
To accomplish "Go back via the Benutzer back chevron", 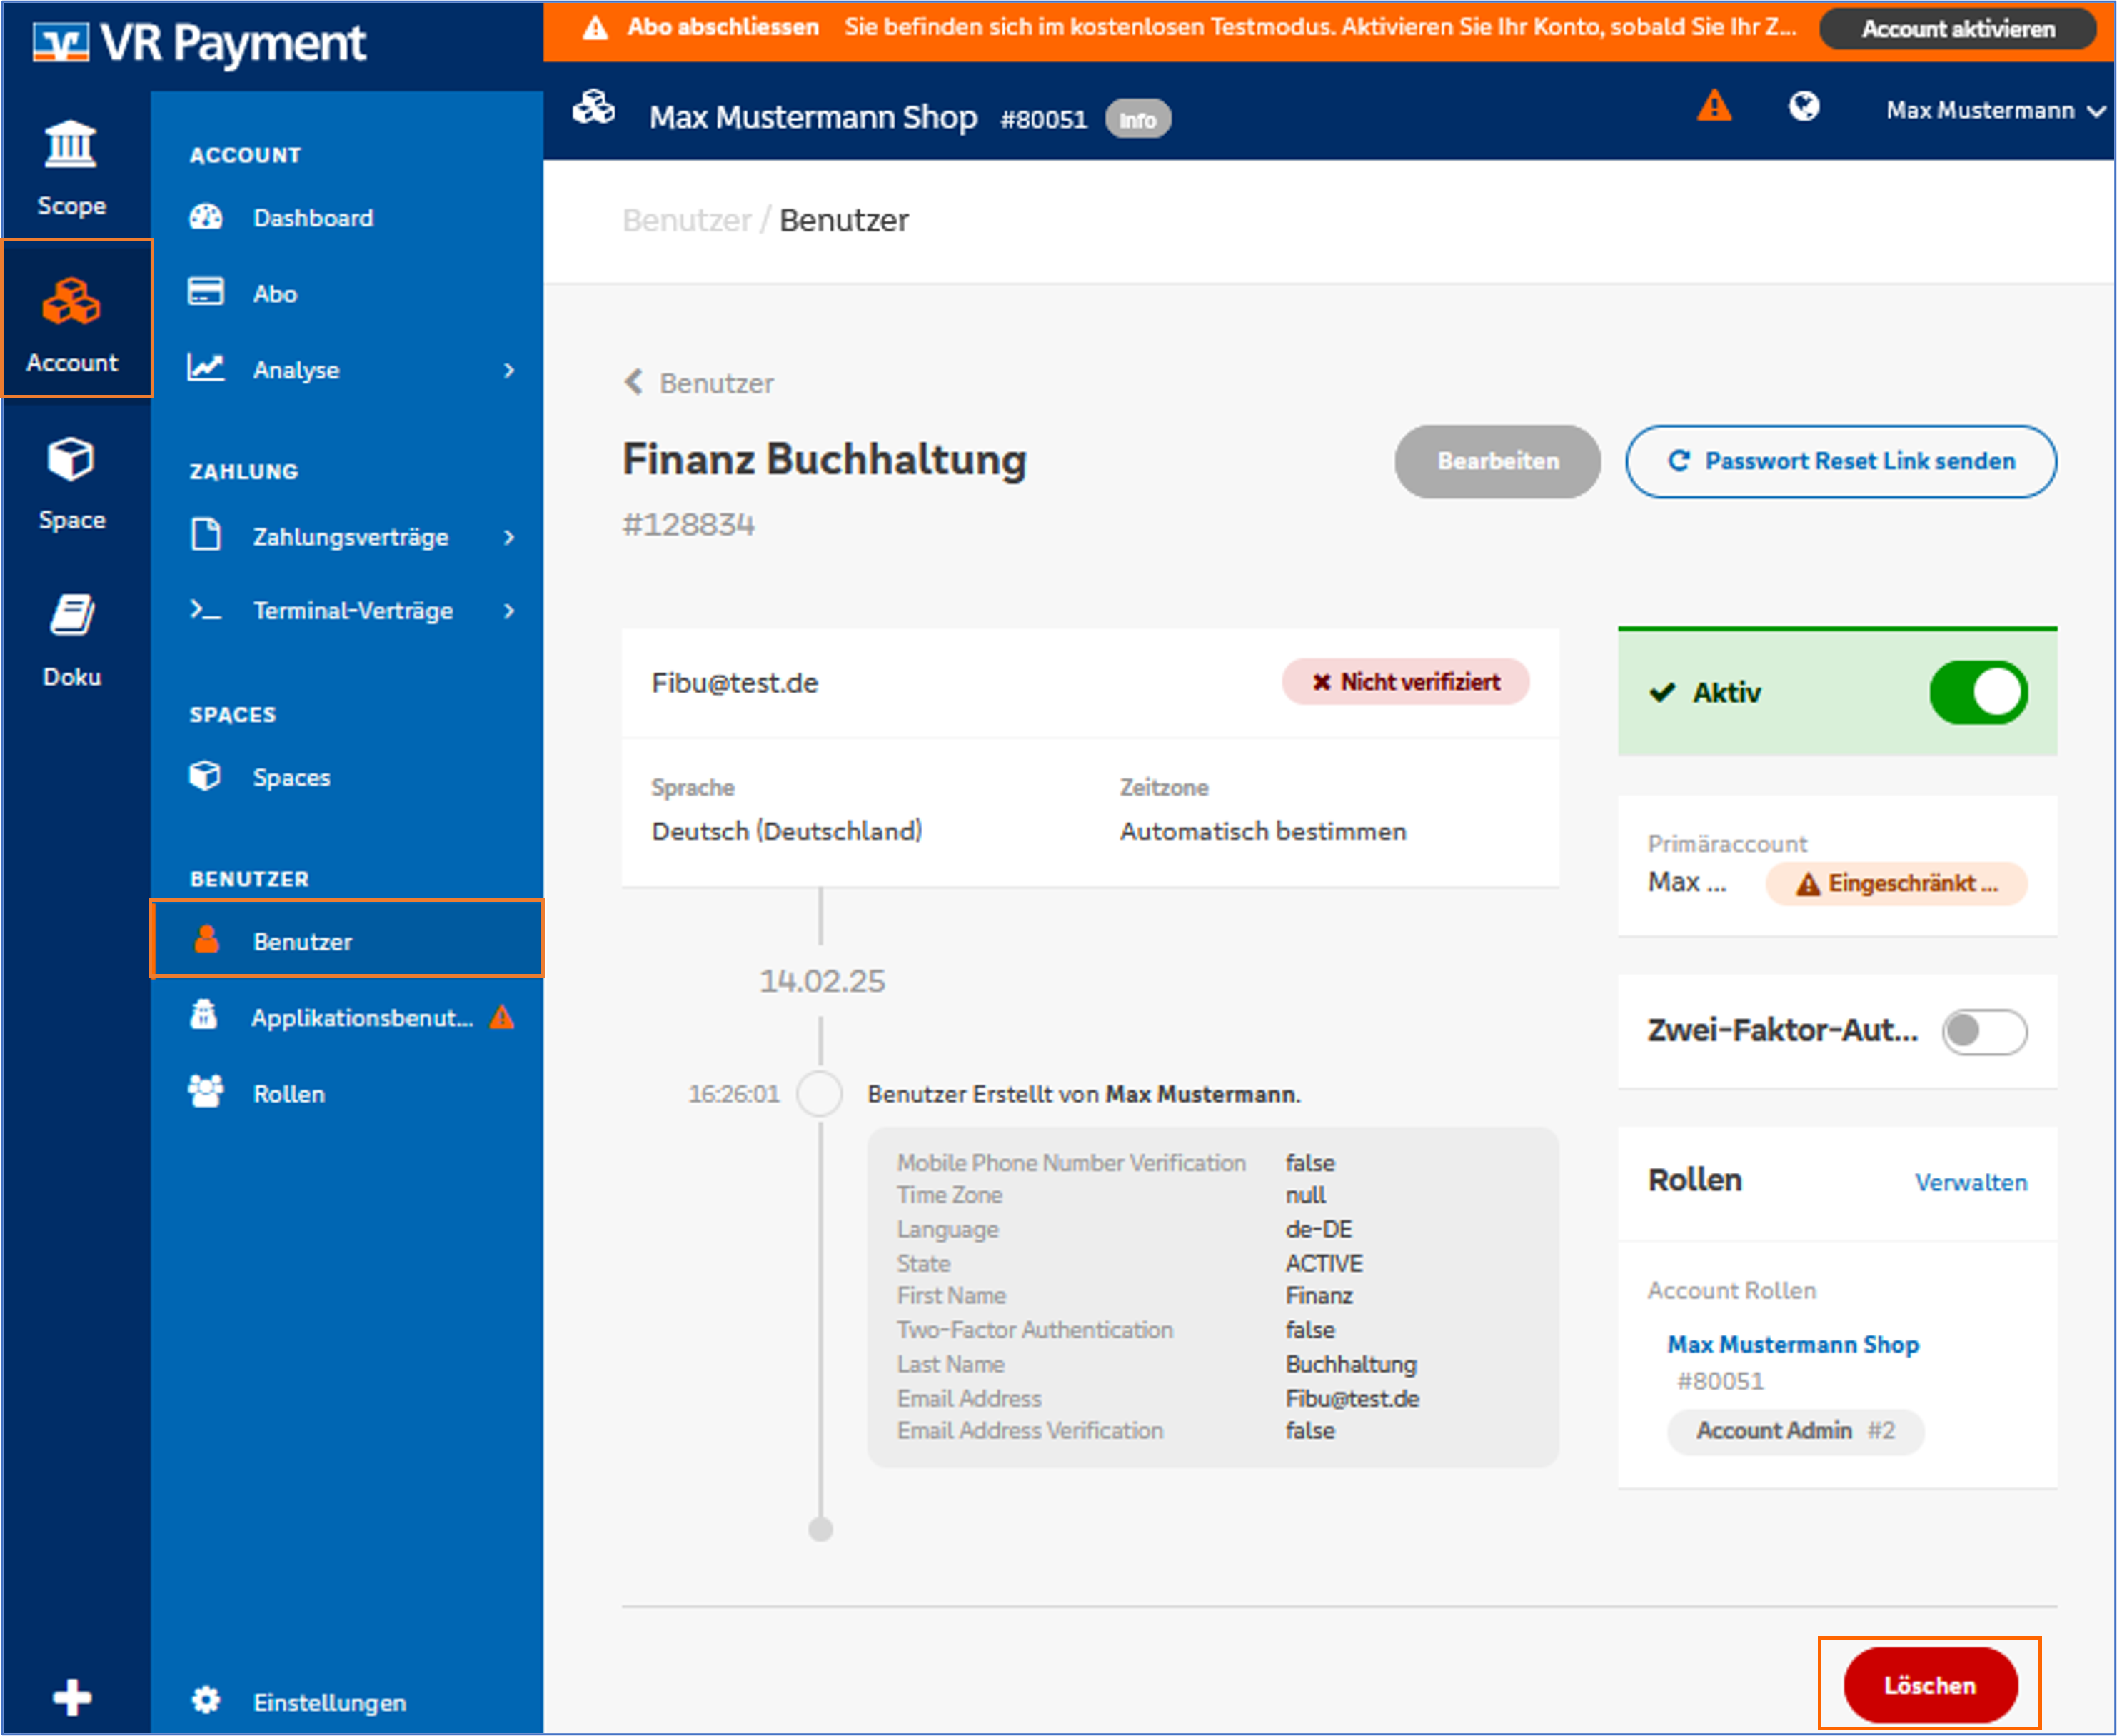I will (x=633, y=382).
